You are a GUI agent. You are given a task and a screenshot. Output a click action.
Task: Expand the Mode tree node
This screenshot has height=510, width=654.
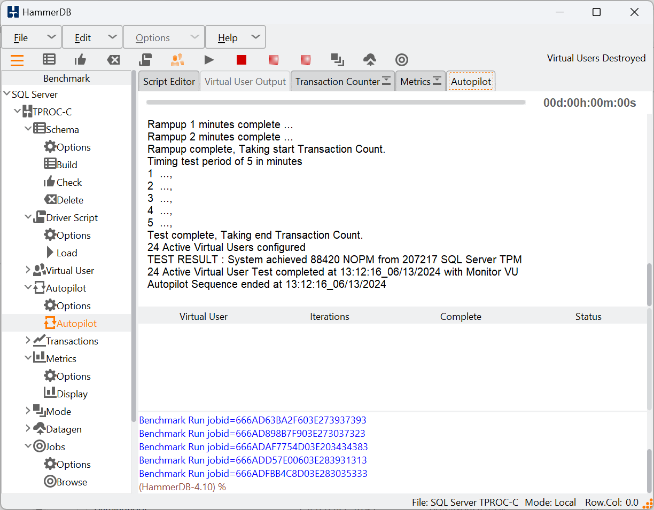[28, 411]
